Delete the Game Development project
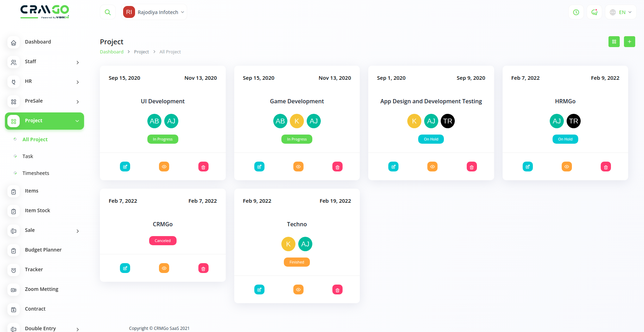Screen dimensions: 644x332 [x=337, y=167]
